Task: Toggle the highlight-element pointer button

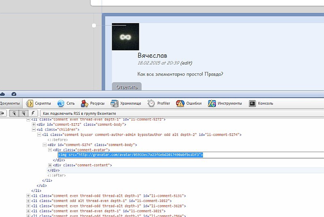Action: coord(23,113)
